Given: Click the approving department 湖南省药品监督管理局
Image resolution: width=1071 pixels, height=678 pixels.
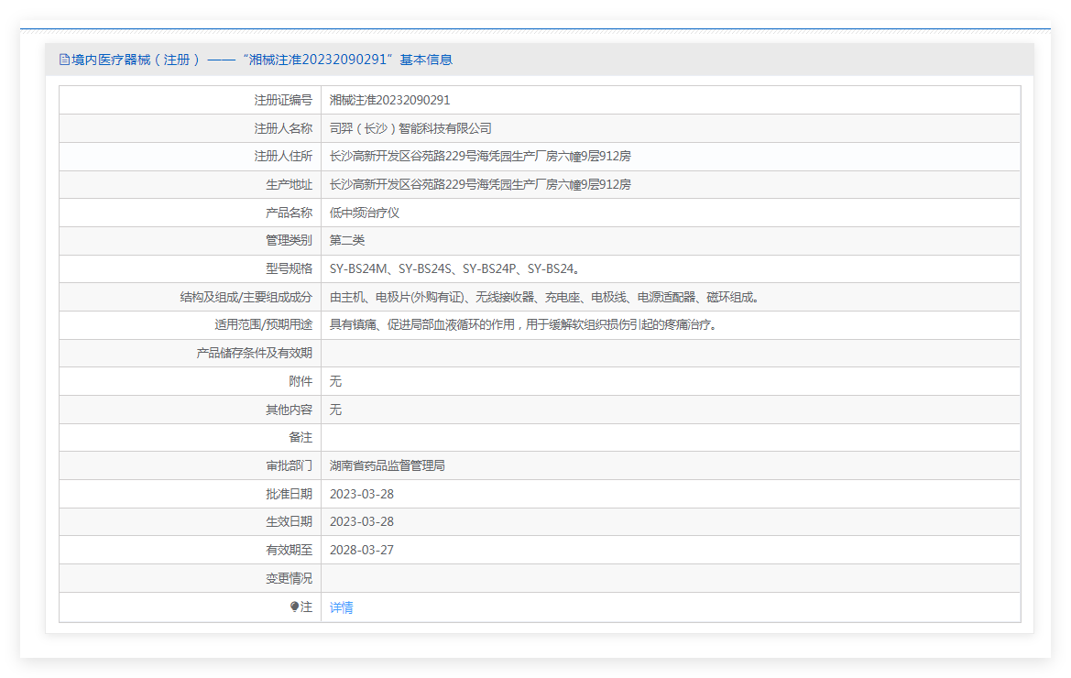Looking at the screenshot, I should pos(388,465).
